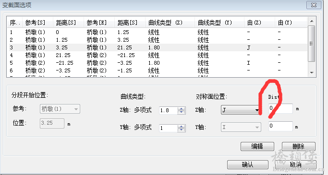Confirm with the 确认 button
This screenshot has width=328, height=175.
coord(248,164)
